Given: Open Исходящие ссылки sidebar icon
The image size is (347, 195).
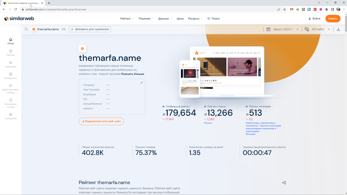Looking at the screenshot, I should click(x=11, y=100).
